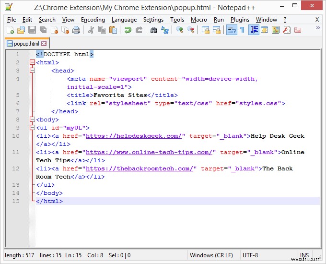326x264 pixels.
Task: Open the Edit menu
Action: pos(27,20)
